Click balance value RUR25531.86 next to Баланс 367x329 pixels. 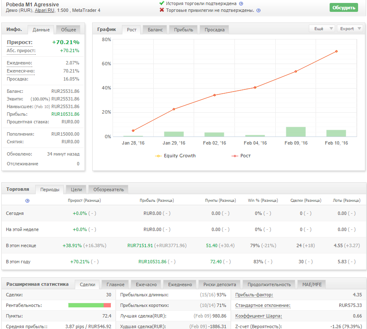(x=65, y=91)
